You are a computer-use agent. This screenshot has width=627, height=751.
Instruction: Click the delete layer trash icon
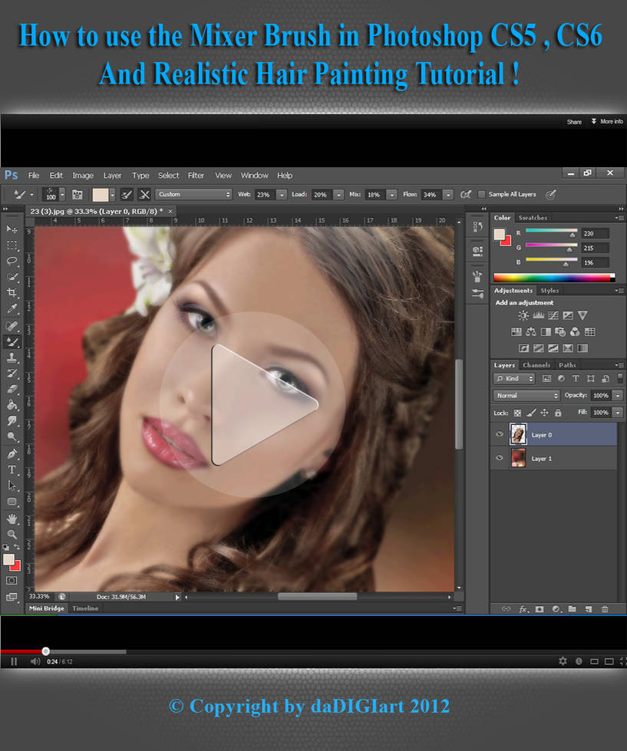[605, 608]
